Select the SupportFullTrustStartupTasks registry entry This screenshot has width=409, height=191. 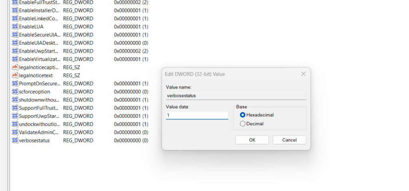(x=39, y=108)
